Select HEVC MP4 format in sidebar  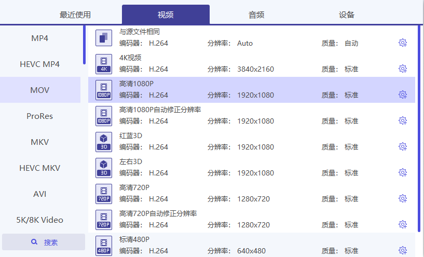point(40,64)
